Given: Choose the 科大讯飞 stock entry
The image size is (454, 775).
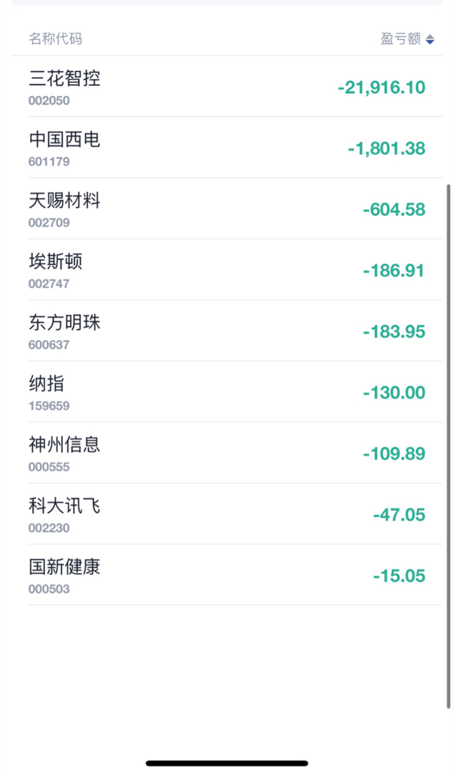Looking at the screenshot, I should pos(64,506).
